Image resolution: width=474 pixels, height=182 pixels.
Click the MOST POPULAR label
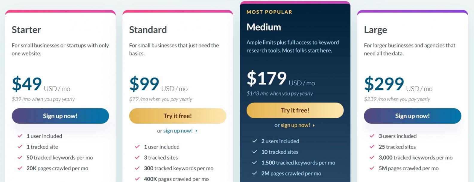point(269,12)
